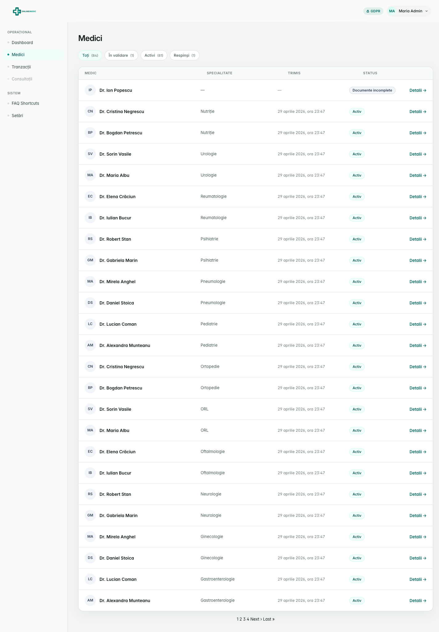
Task: Click the Trimis column header
Action: click(294, 73)
